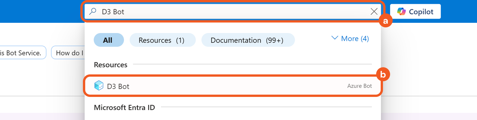This screenshot has width=477, height=120.
Task: Click the orange 'b' callout badge
Action: click(383, 75)
